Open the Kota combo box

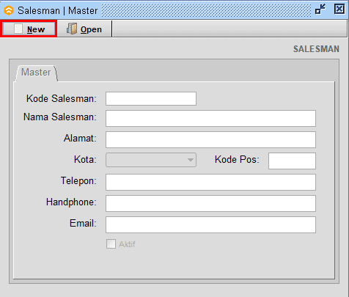[151, 160]
